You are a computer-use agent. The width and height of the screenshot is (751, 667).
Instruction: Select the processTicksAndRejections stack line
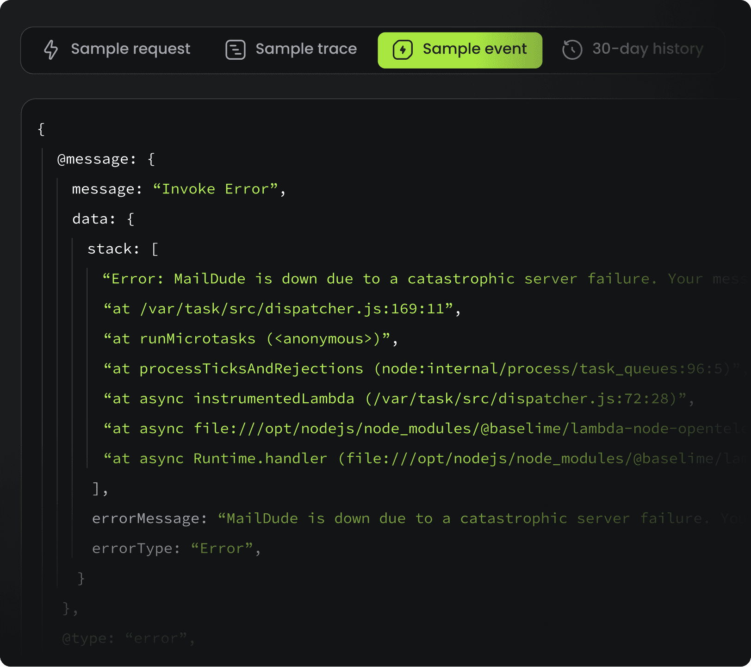pyautogui.click(x=416, y=369)
